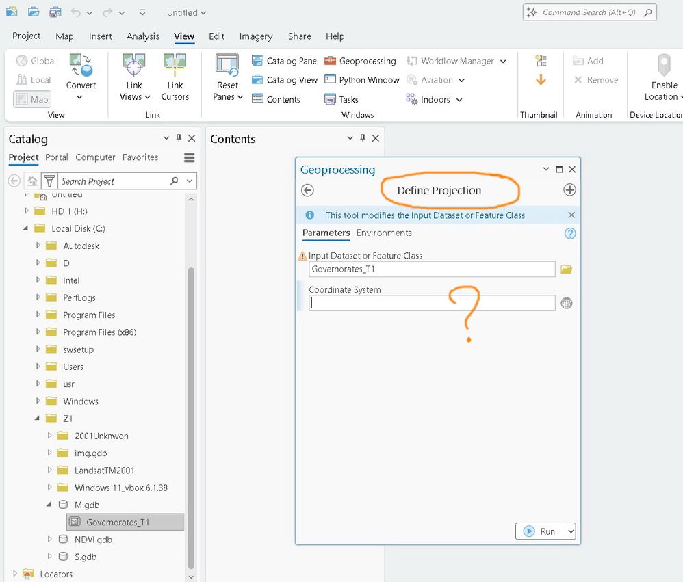This screenshot has width=683, height=582.
Task: Select the Governorates_T1 feature class
Action: coord(126,522)
